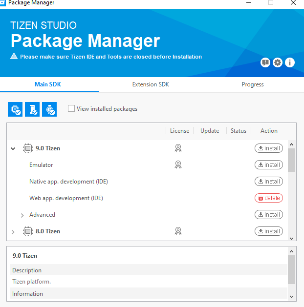Click the scroll down arrow in description panel
304x307 pixels.
coord(291,296)
